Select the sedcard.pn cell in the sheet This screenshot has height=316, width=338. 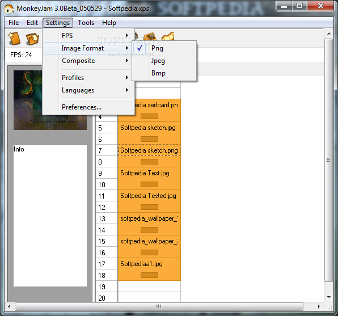point(157,105)
